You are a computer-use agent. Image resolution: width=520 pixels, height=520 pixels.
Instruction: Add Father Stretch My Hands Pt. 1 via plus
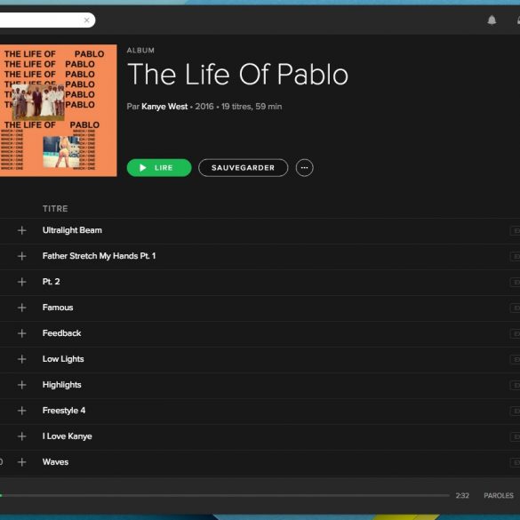[x=22, y=256]
